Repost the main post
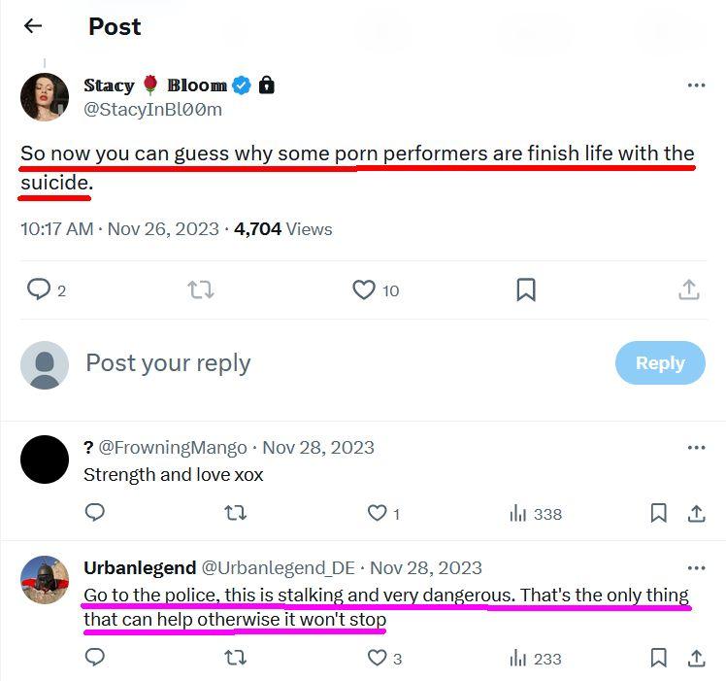Image resolution: width=726 pixels, height=681 pixels. pos(201,289)
